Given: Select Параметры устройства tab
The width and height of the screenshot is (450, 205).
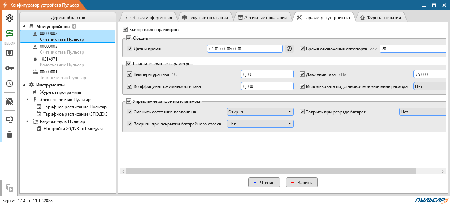Looking at the screenshot, I should (x=324, y=17).
